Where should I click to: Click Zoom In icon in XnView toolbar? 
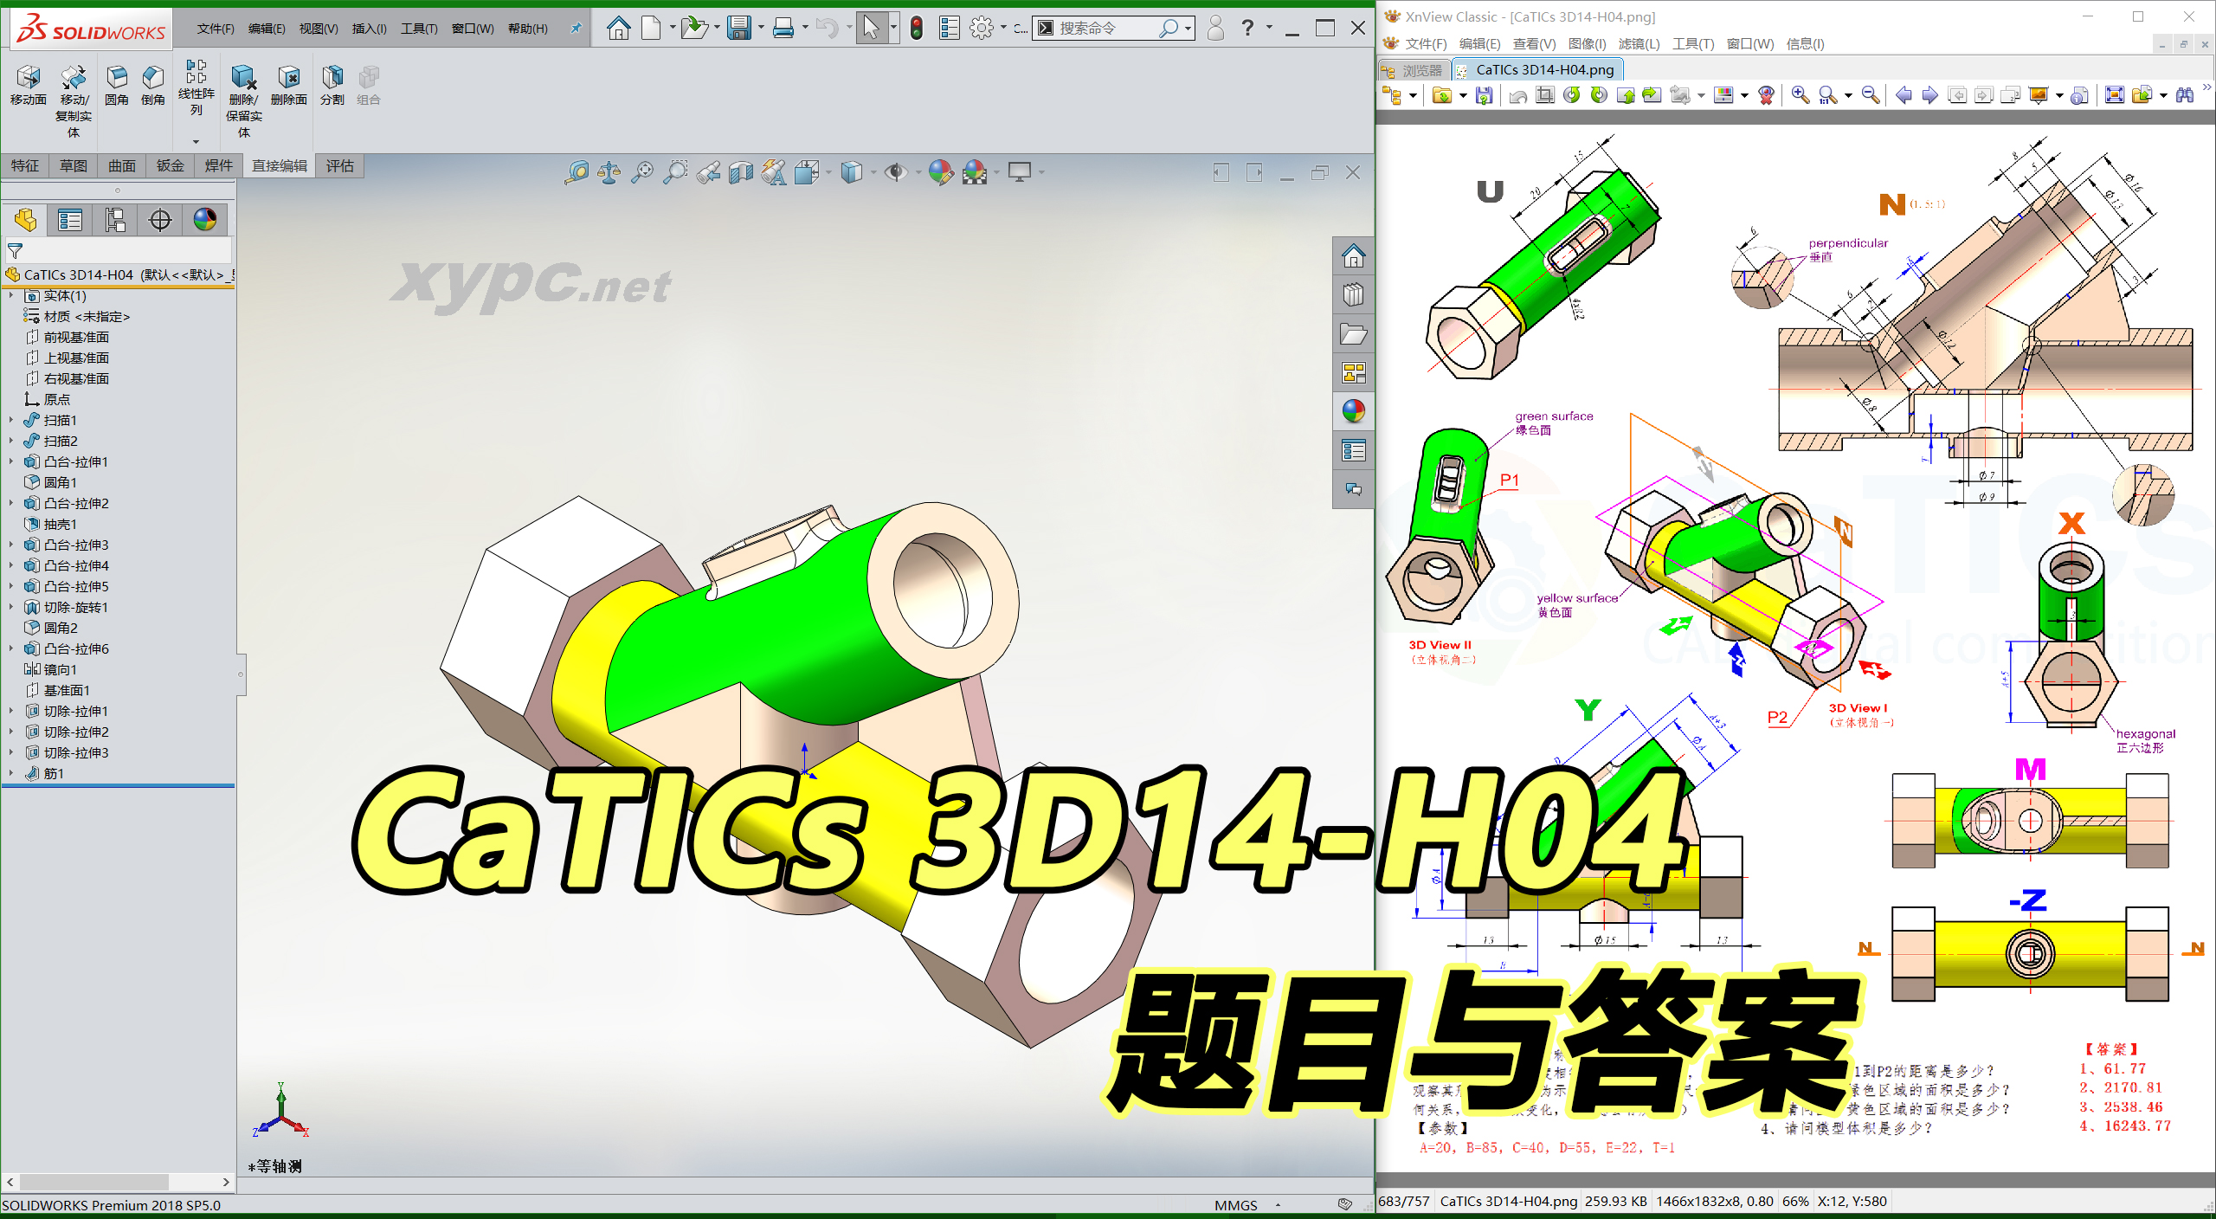1800,95
